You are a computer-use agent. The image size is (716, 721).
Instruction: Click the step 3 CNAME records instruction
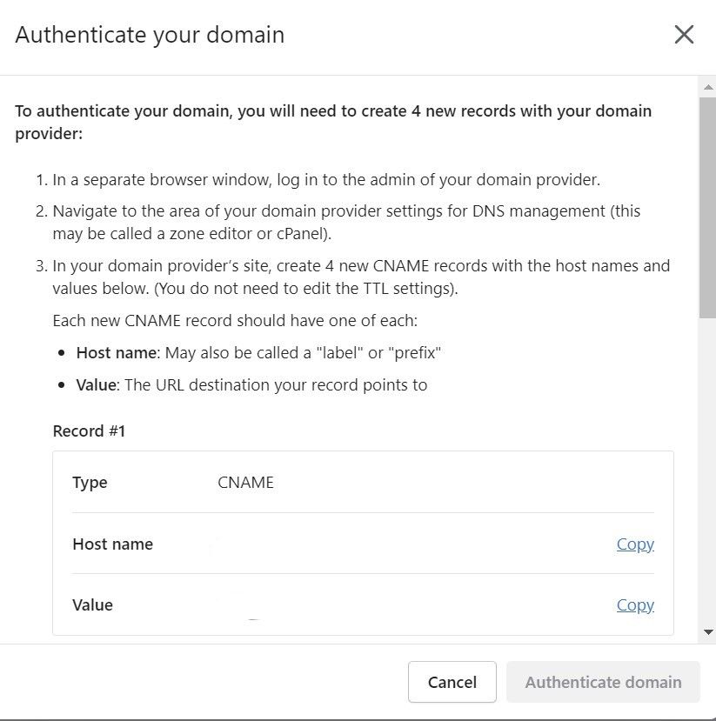(x=361, y=277)
